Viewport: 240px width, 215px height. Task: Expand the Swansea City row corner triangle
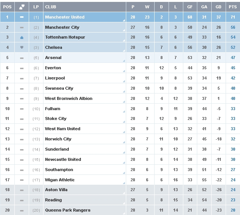pos(124,92)
